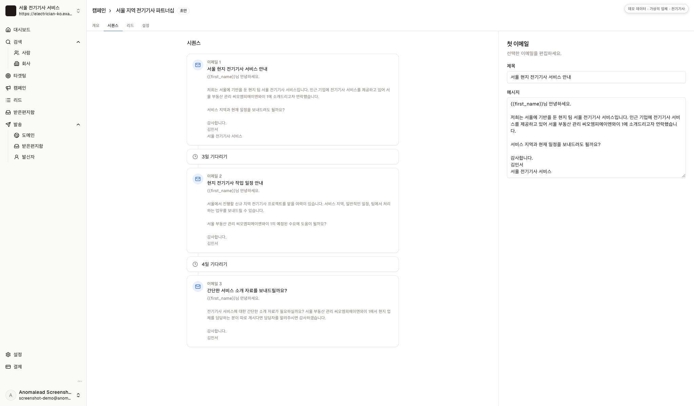Collapse the 발송 sidebar section
Viewport: 694px width, 406px height.
tap(78, 125)
